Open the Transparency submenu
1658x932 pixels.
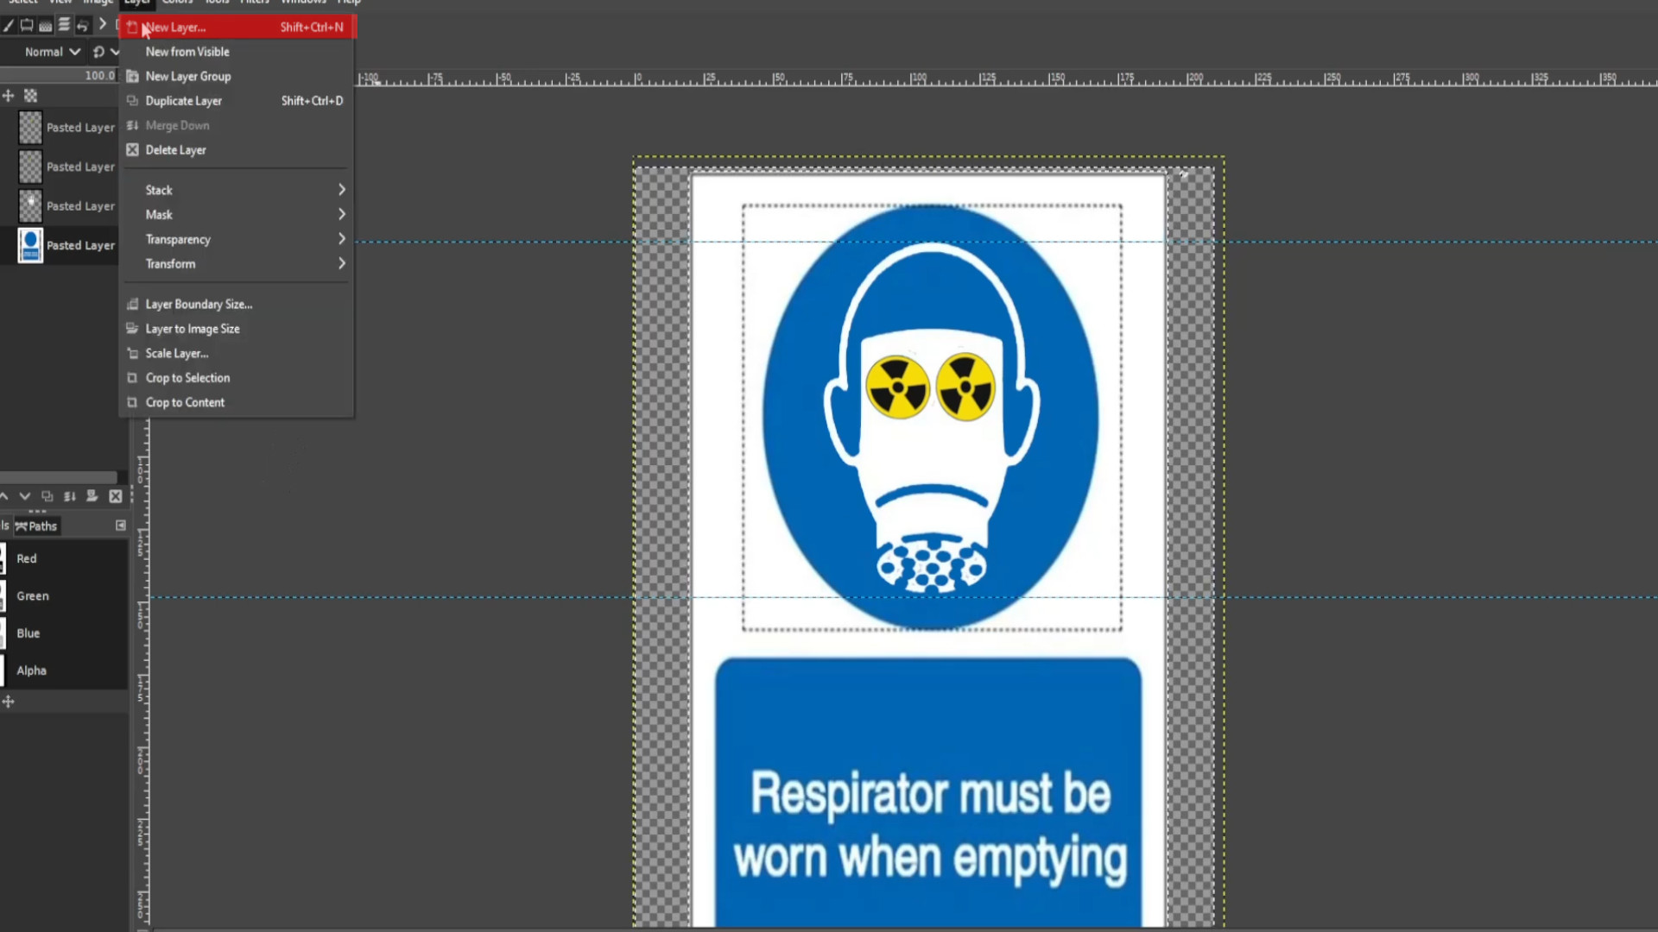[x=237, y=239]
